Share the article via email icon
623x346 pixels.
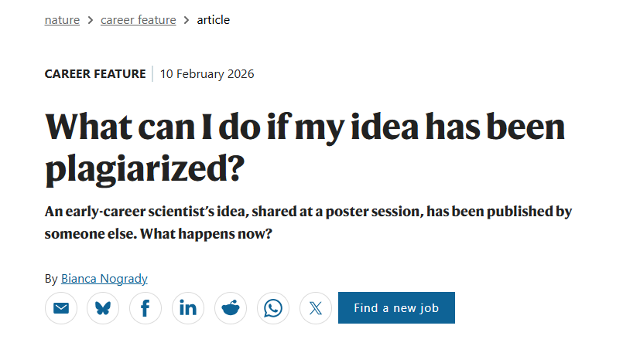pos(61,308)
